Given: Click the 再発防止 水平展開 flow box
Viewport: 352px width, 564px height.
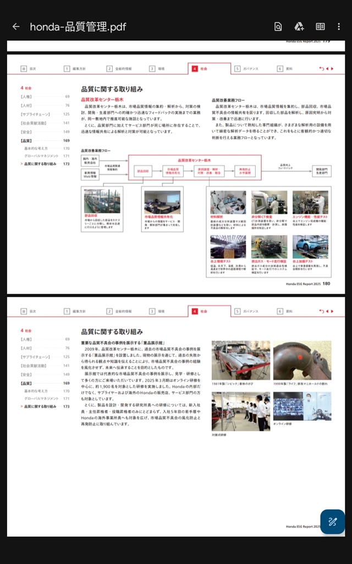Looking at the screenshot, I should click(245, 171).
